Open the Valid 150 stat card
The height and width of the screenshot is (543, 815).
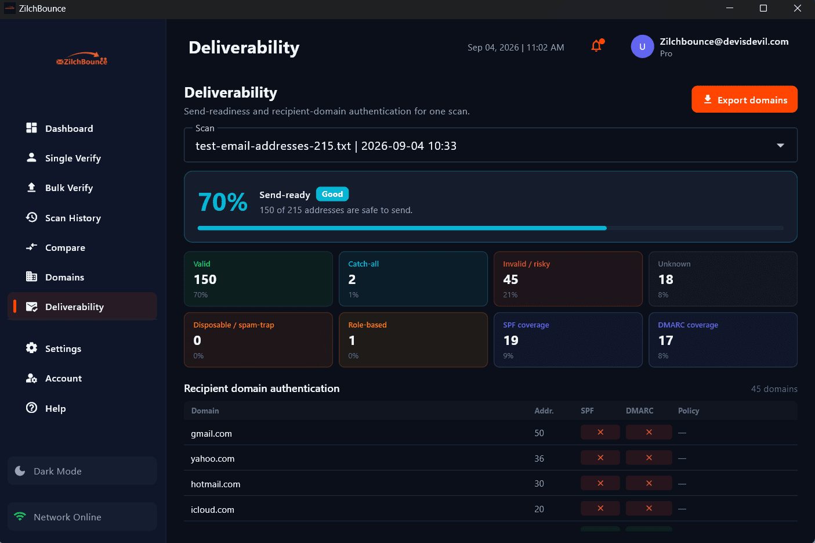tap(258, 279)
